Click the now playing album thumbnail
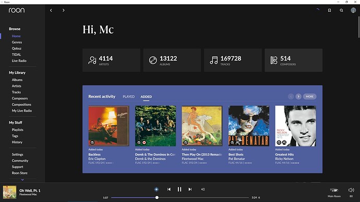The width and height of the screenshot is (360, 202). tap(9, 192)
